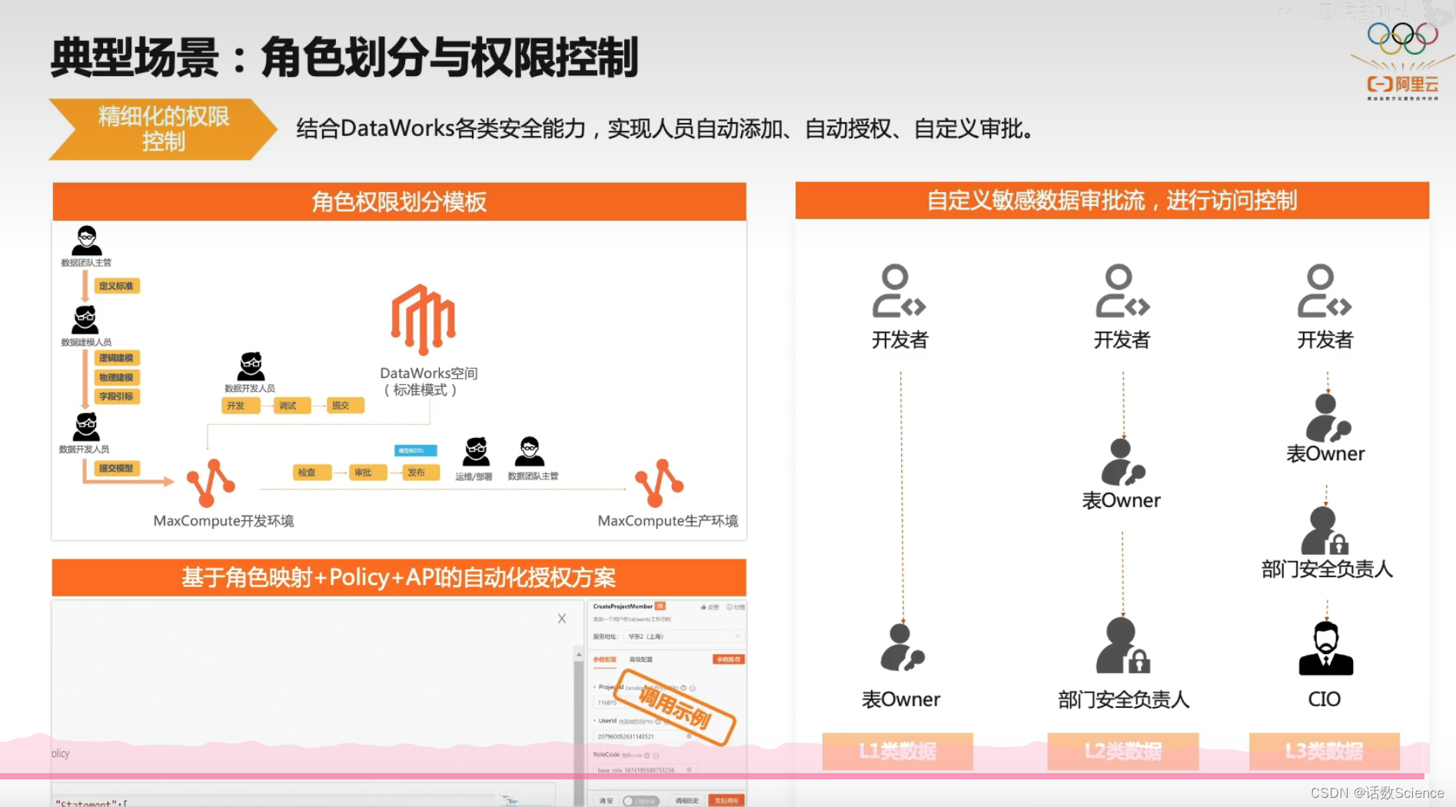Click the UserId input field
This screenshot has height=807, width=1456.
pos(644,736)
